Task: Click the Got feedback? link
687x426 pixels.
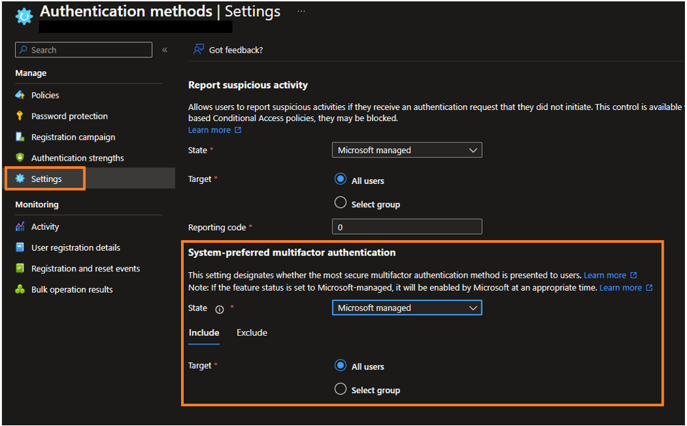Action: [236, 50]
